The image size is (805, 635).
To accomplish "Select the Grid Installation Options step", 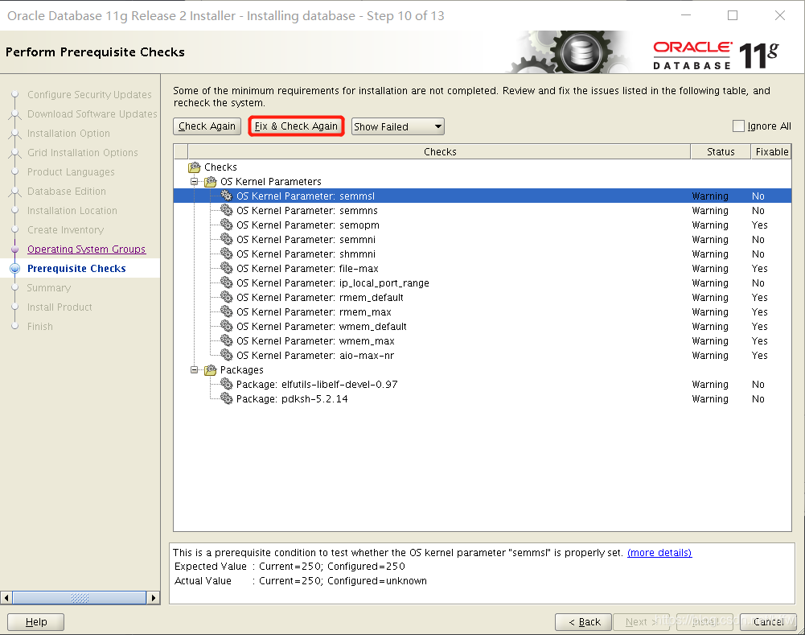I will click(83, 153).
